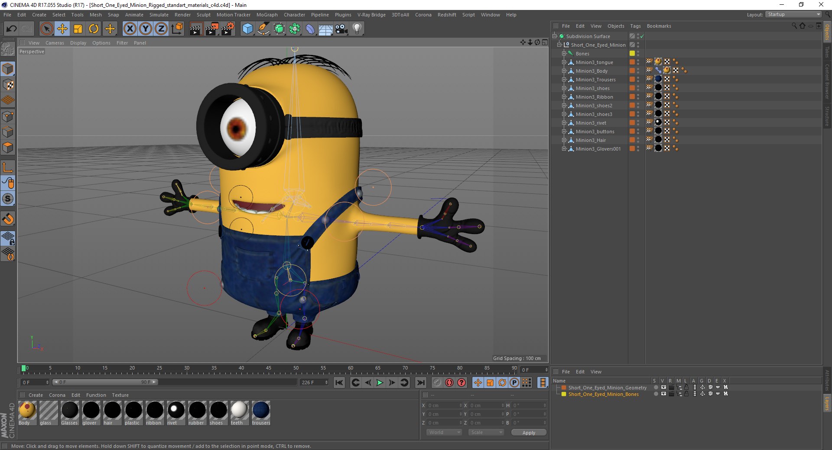Toggle Subdivision Surface enable checkmark
The height and width of the screenshot is (450, 832).
point(642,36)
